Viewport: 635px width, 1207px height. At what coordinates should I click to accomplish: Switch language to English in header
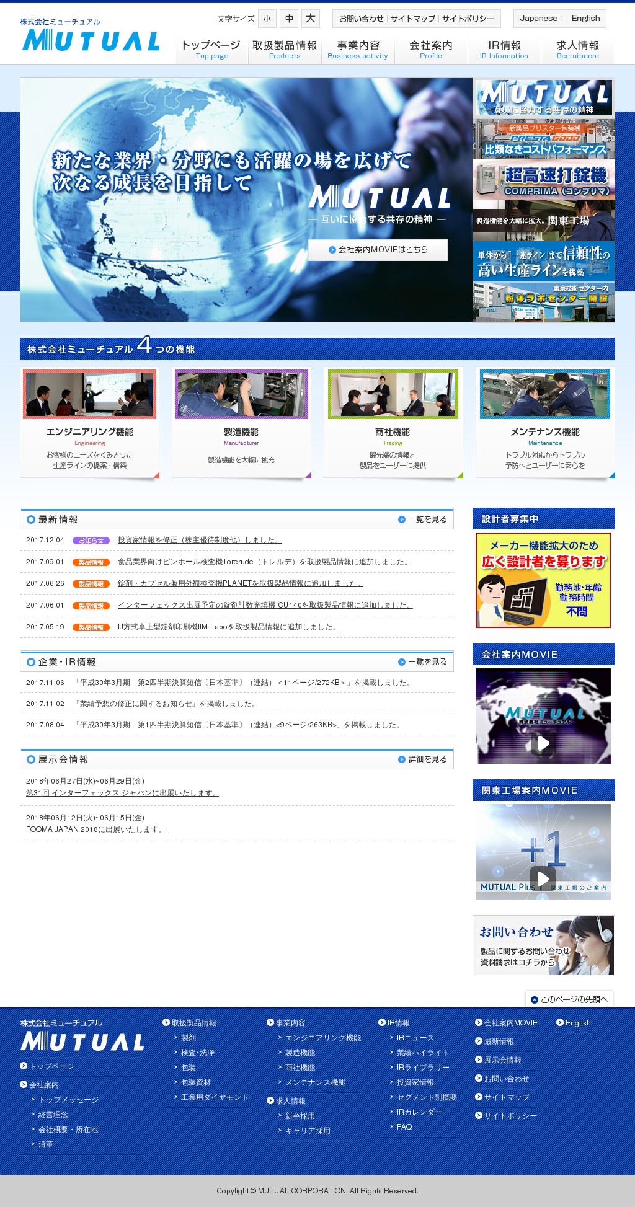585,19
